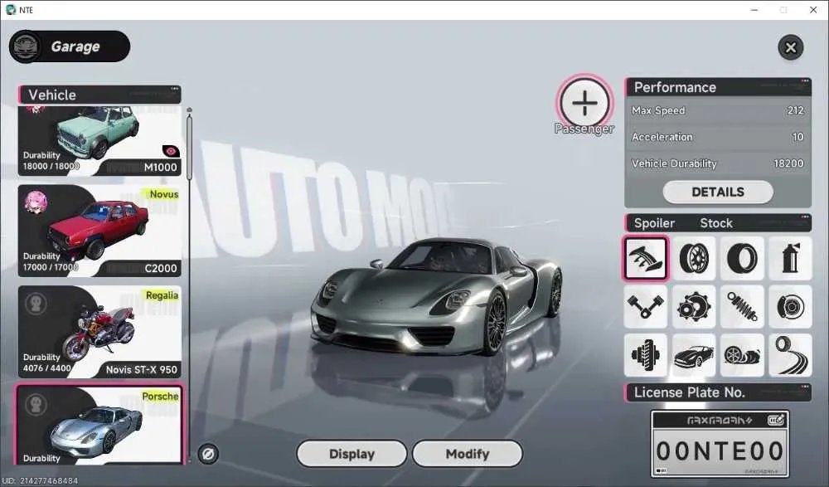
Task: Click the empty driver slot on Novis ST-X 950
Action: (x=36, y=304)
